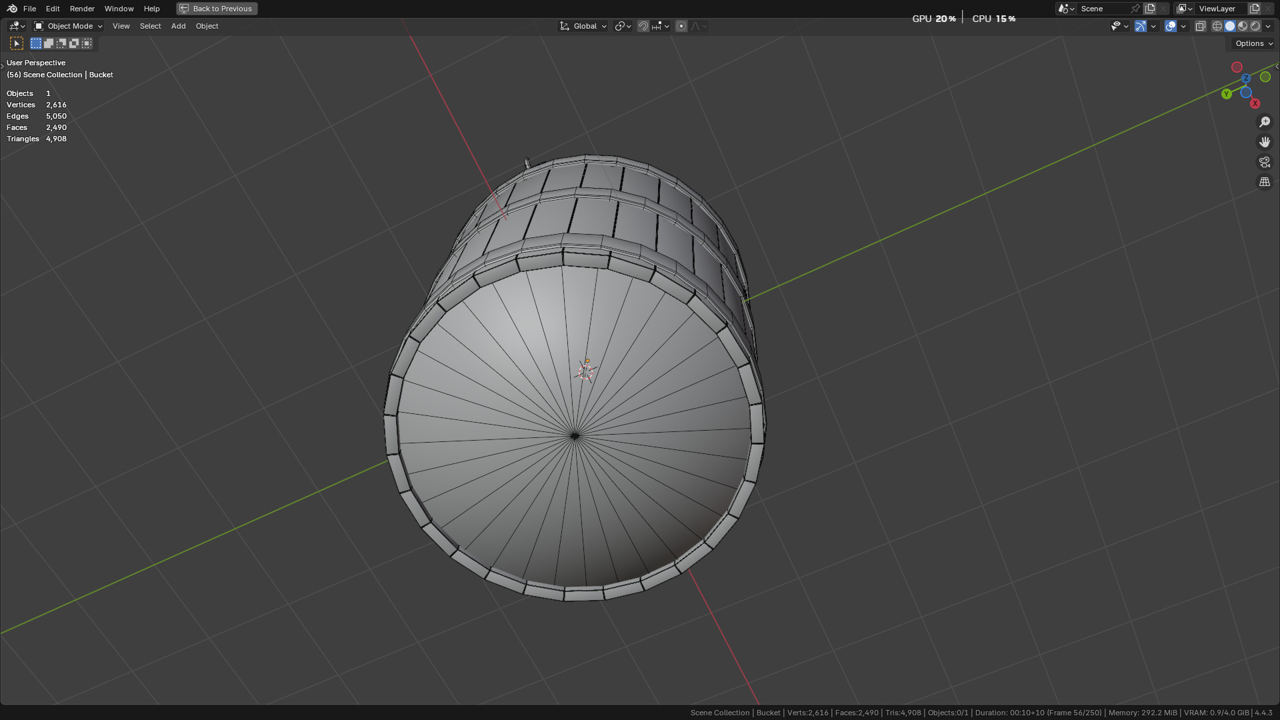This screenshot has width=1280, height=720.
Task: Open the transform pivot point dropdown
Action: click(623, 26)
